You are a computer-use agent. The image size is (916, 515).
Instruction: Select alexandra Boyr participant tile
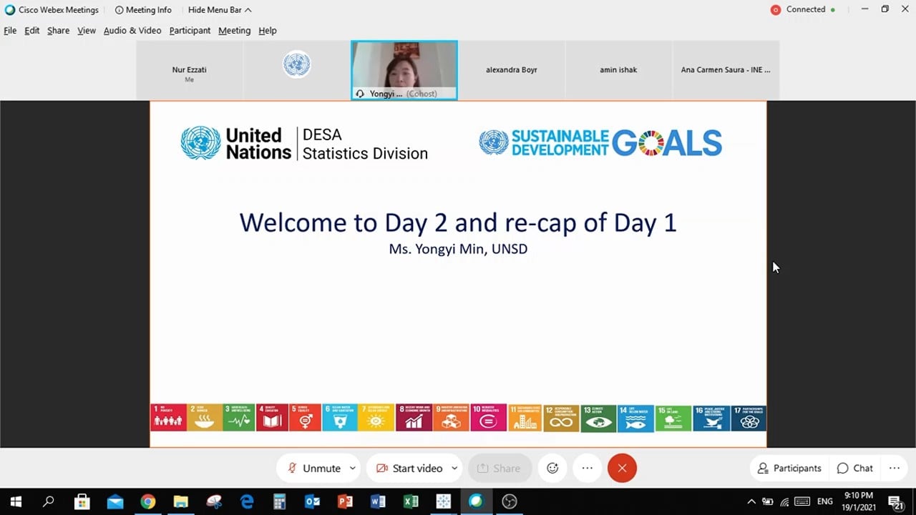pyautogui.click(x=512, y=70)
